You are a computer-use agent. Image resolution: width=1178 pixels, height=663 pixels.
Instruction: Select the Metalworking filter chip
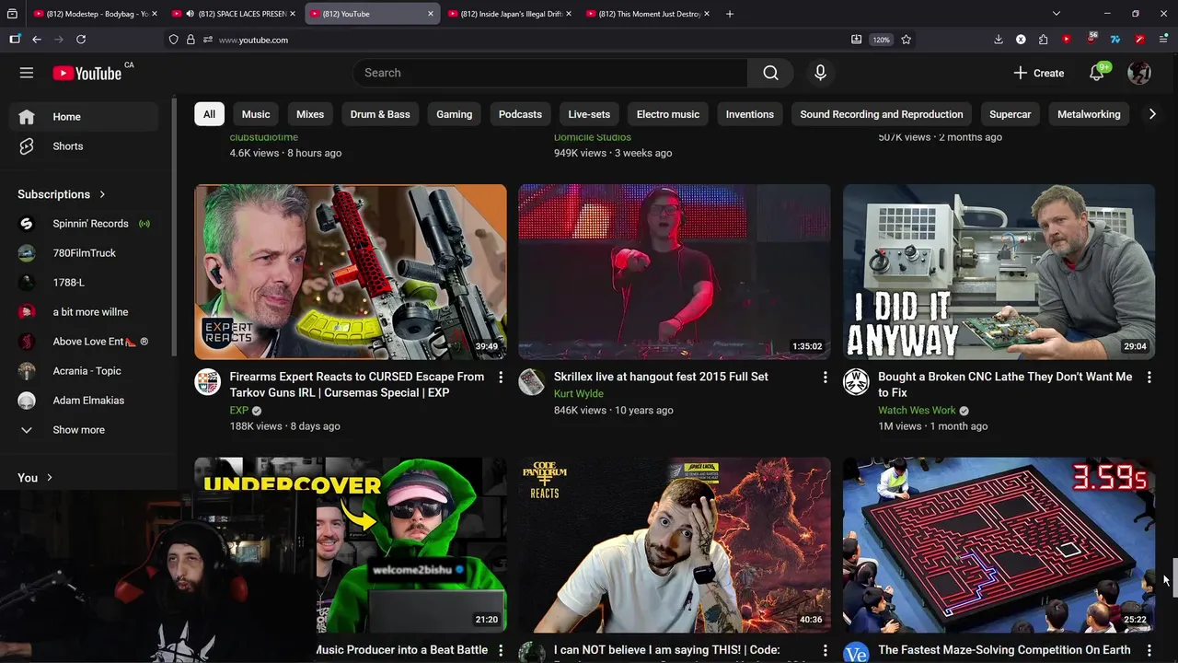[x=1089, y=114]
